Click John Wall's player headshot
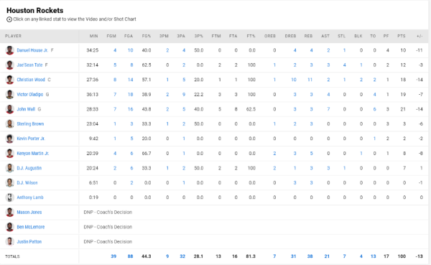This screenshot has width=431, height=265. point(9,109)
